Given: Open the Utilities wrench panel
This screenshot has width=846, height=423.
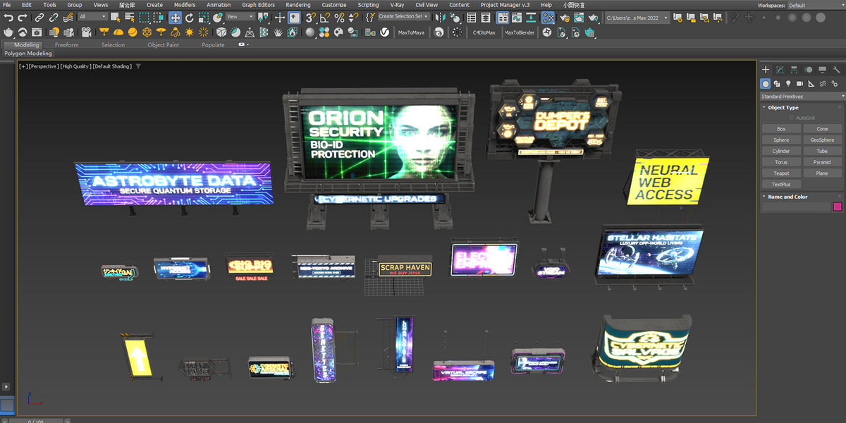Looking at the screenshot, I should 837,70.
